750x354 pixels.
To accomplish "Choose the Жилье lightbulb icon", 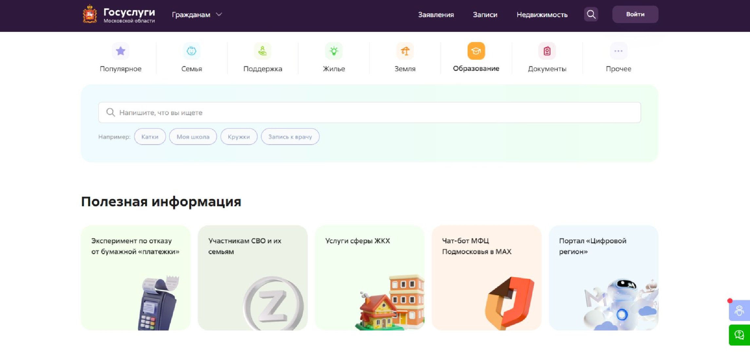I will 334,51.
